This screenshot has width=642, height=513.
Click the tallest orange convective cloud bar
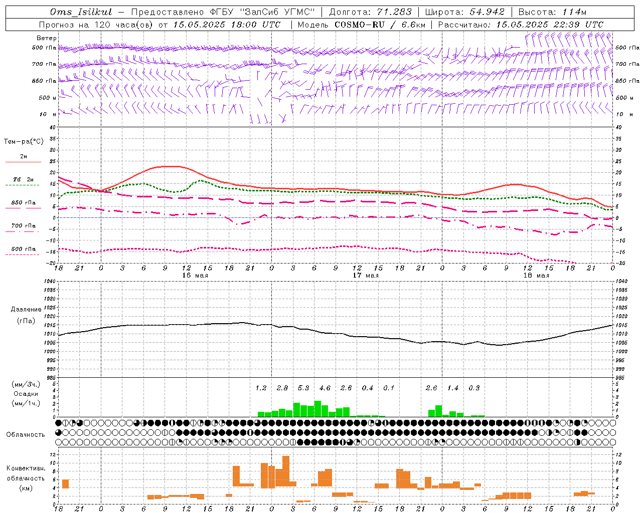[x=286, y=471]
